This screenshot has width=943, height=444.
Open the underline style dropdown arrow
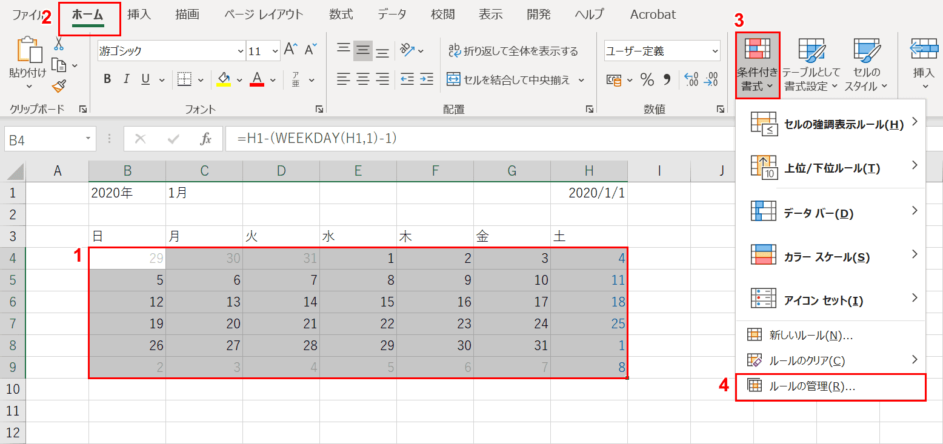tap(162, 79)
